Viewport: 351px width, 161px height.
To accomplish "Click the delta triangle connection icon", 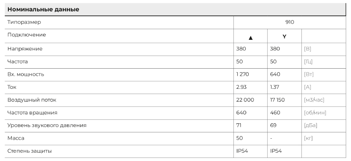I will (251, 38).
